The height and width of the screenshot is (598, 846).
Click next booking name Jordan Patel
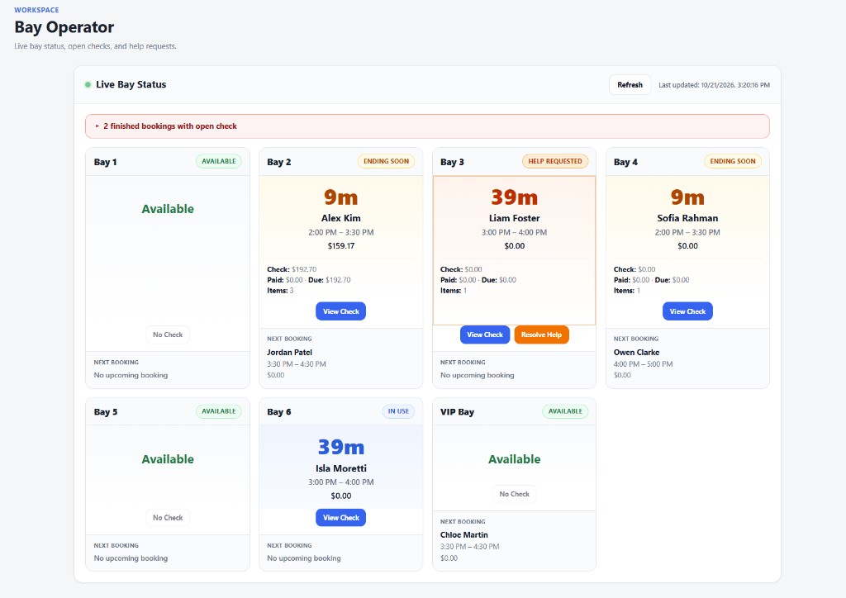290,352
